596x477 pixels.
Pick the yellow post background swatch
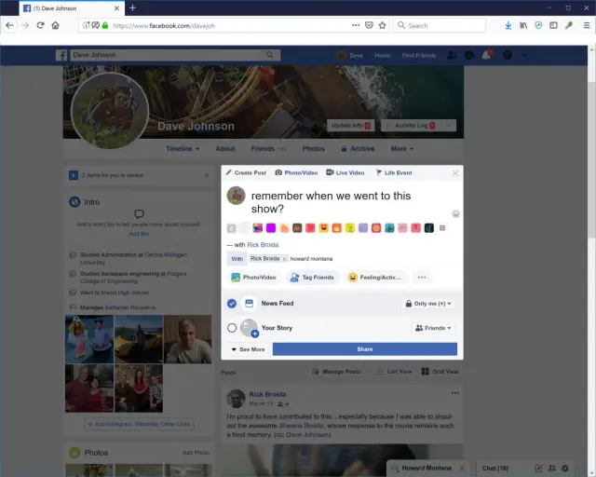350,228
